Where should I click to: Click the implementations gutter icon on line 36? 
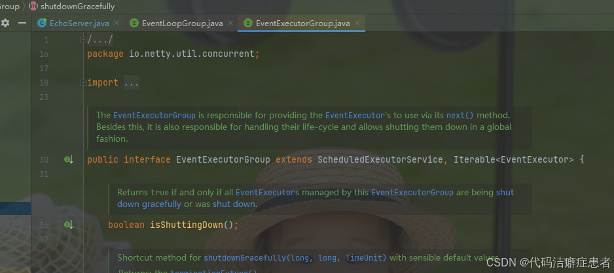pos(69,225)
